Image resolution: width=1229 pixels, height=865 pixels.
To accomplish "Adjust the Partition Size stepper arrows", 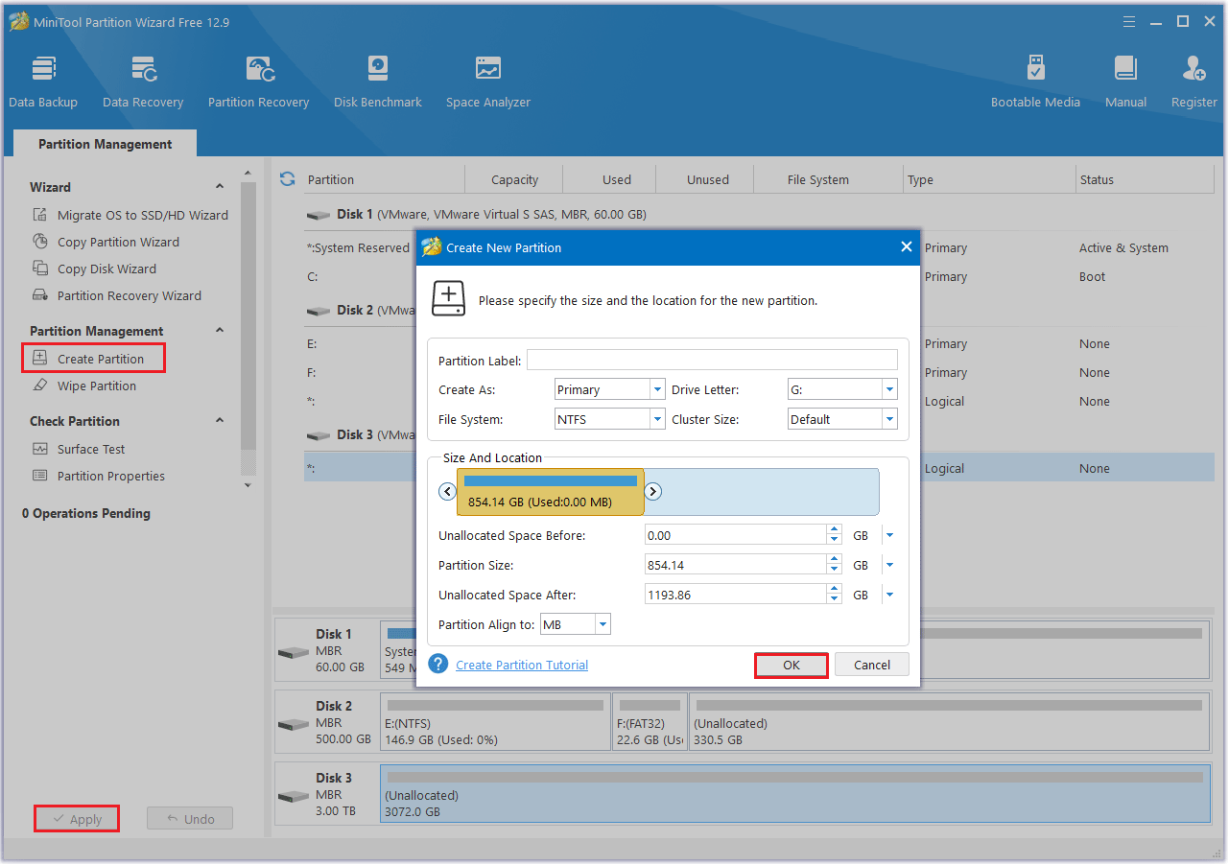I will 835,565.
